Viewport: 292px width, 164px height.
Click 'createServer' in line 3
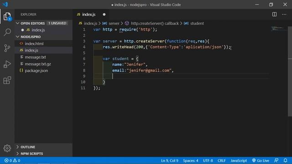(150, 41)
